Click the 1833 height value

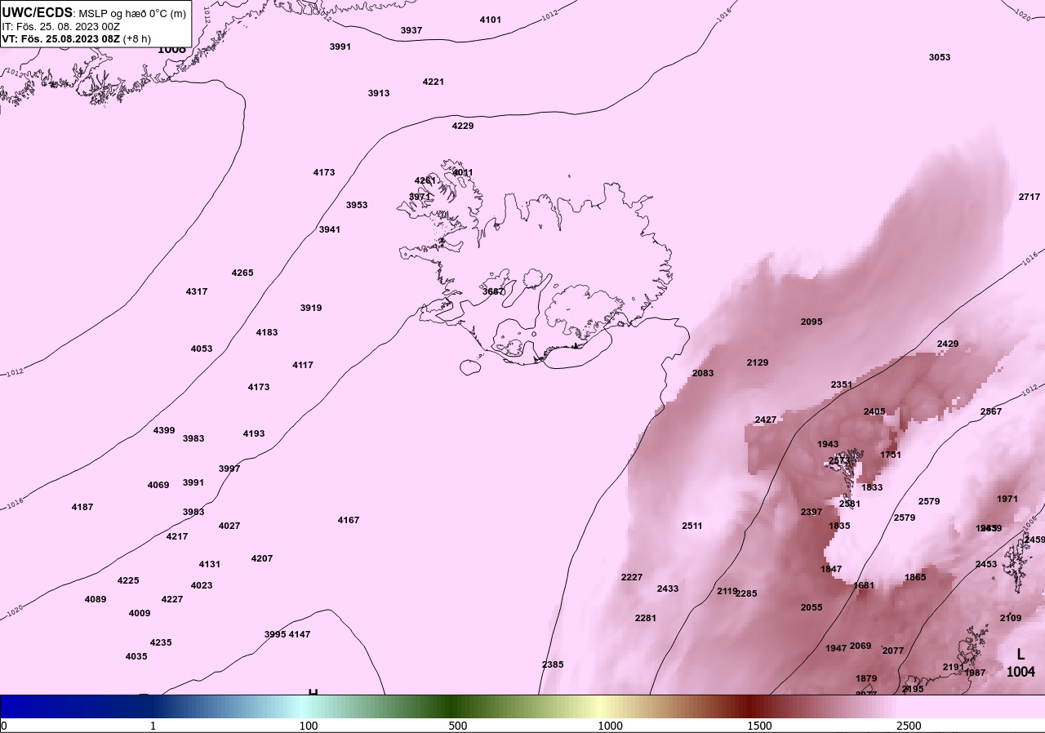[872, 487]
